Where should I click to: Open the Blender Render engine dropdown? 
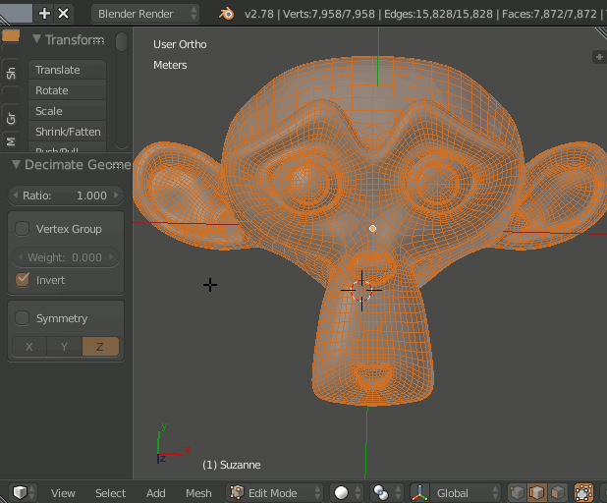(x=144, y=14)
